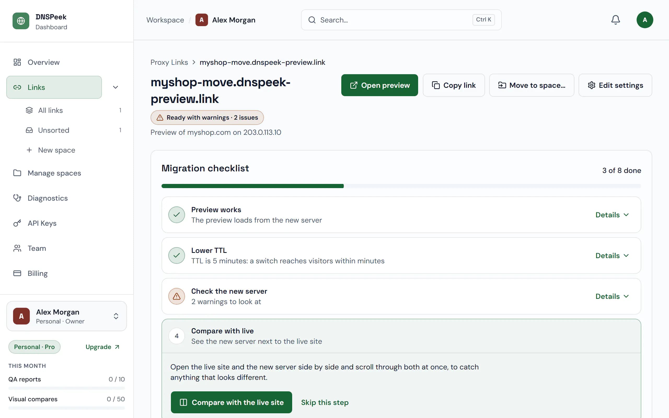
Task: Open Billing page
Action: [x=67, y=274]
